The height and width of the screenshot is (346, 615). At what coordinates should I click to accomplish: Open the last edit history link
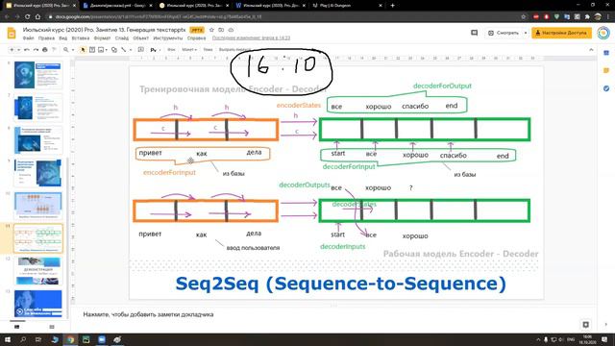point(251,38)
